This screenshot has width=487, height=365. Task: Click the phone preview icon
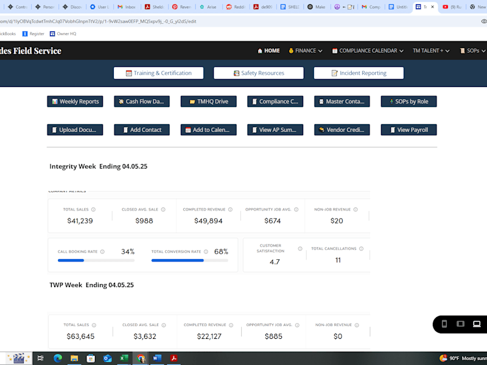pyautogui.click(x=444, y=324)
